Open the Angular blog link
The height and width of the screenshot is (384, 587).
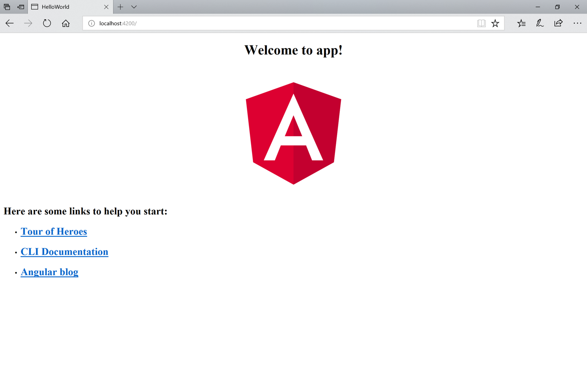pos(49,272)
